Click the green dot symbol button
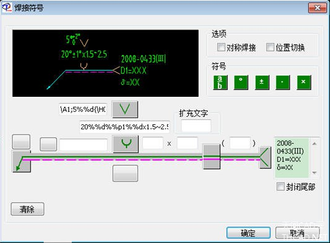The image size is (330, 243). click(283, 82)
